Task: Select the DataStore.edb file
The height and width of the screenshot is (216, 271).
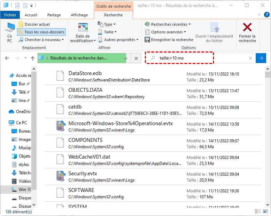Action: coord(153,76)
